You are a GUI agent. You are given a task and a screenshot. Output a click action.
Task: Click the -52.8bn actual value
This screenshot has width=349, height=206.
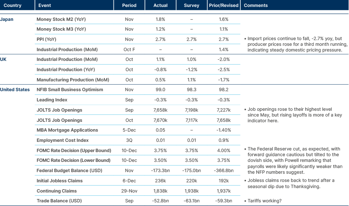(x=160, y=201)
